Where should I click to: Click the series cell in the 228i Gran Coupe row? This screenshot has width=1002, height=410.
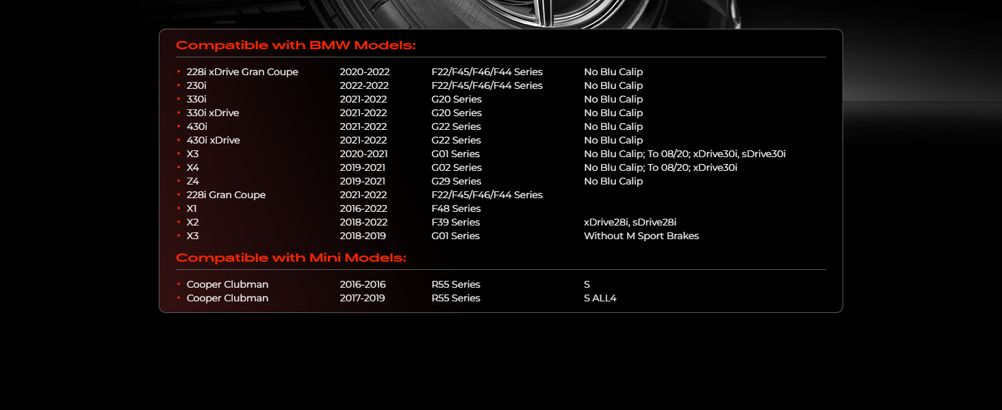click(x=487, y=195)
